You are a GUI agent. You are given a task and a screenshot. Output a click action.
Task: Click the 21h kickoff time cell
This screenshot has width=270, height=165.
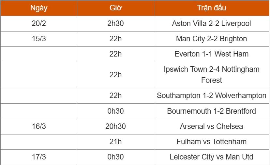pyautogui.click(x=115, y=142)
